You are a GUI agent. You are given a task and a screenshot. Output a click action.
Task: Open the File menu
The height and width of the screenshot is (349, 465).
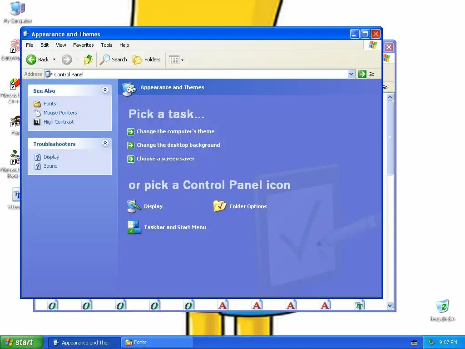(30, 45)
